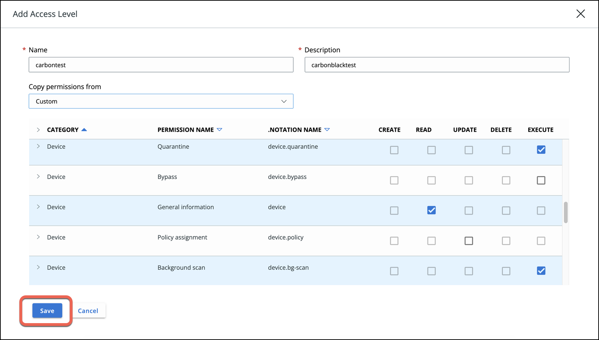Click the permissions table scrollbar thumb

click(x=566, y=212)
